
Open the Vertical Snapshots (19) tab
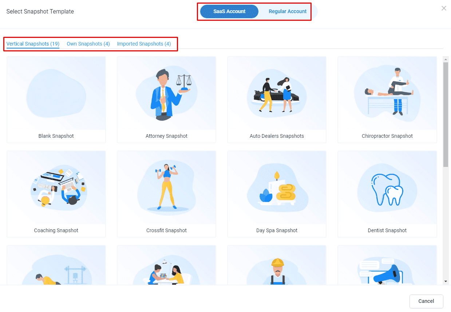coord(33,44)
